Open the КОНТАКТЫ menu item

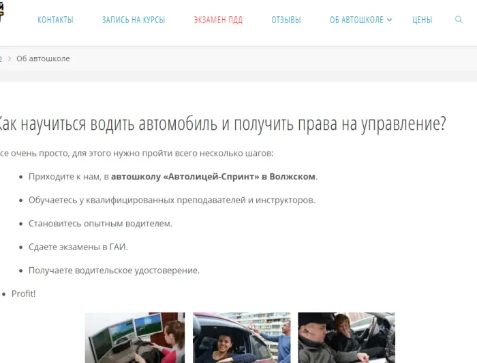(55, 20)
